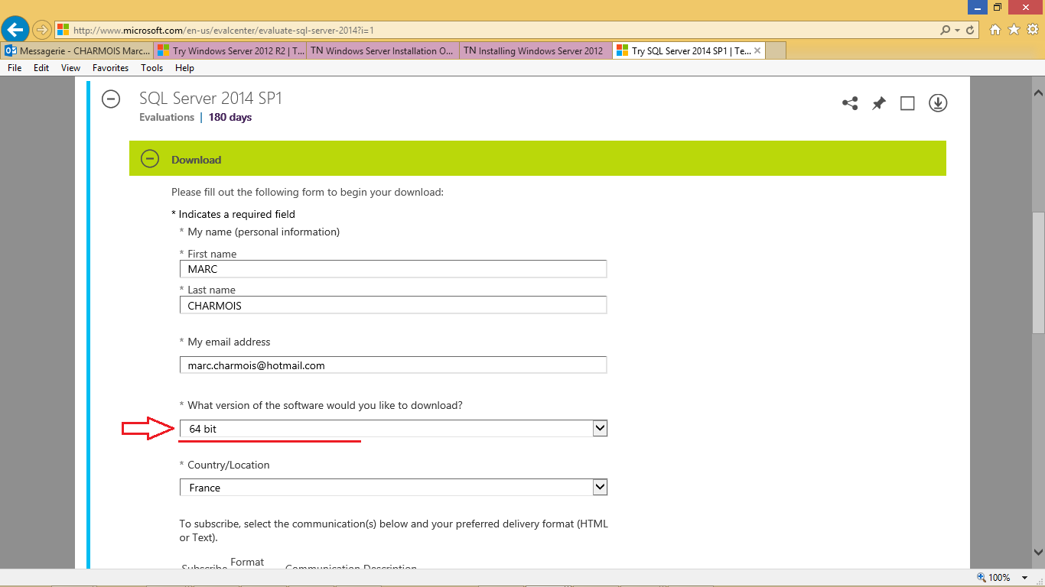Viewport: 1045px width, 587px height.
Task: Open the Edit menu
Action: pyautogui.click(x=41, y=68)
